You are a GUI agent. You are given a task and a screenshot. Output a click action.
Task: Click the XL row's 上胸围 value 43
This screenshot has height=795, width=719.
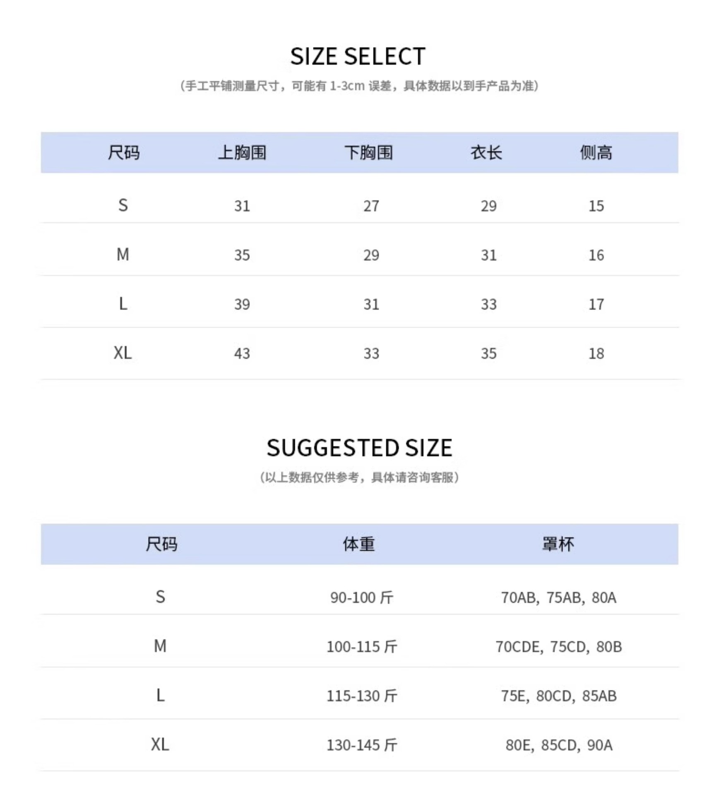point(242,353)
